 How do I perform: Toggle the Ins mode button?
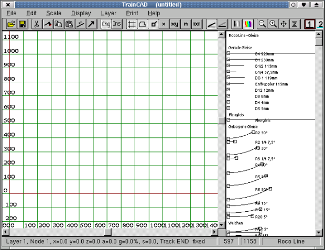(x=117, y=24)
